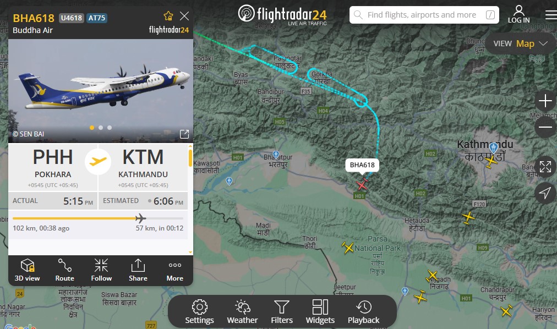Viewport: 557px width, 329px height.
Task: Toggle Follow aircraft mode
Action: coord(101,270)
